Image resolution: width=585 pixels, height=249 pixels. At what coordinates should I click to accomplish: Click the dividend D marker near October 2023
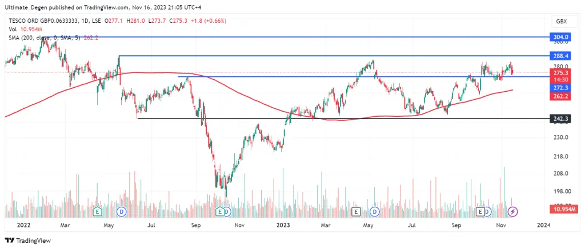pos(487,212)
